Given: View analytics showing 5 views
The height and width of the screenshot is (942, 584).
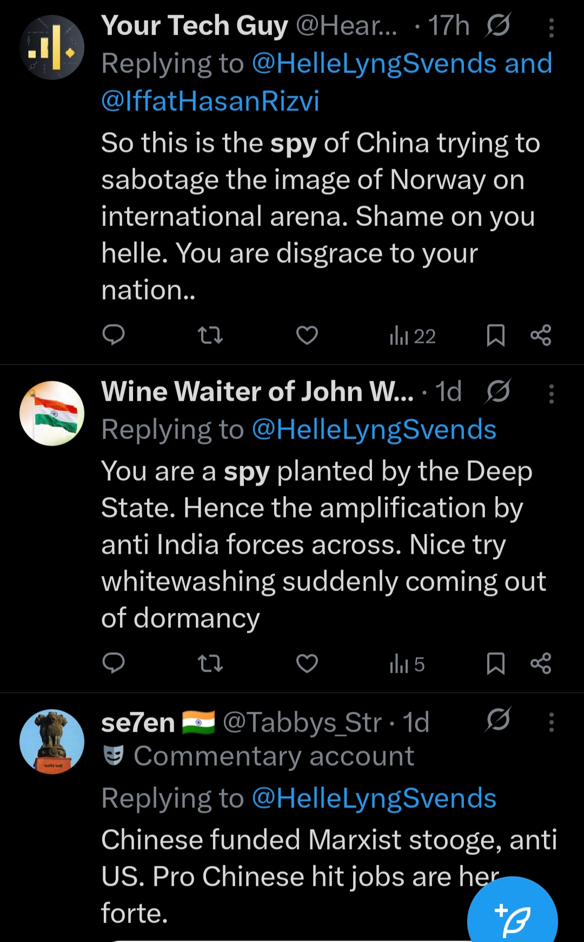Looking at the screenshot, I should (x=407, y=664).
